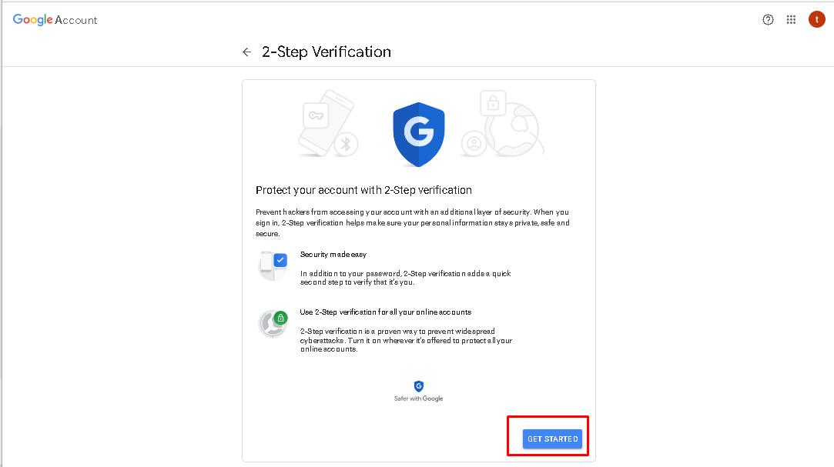This screenshot has width=834, height=467.
Task: Click the GET STARTED button
Action: pos(552,439)
